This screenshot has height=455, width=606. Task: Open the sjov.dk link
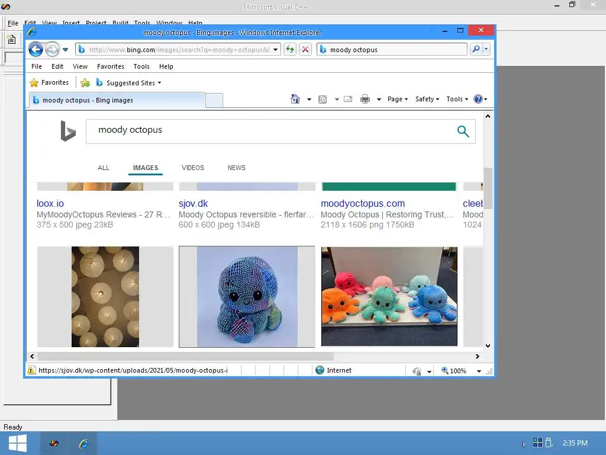tap(194, 204)
